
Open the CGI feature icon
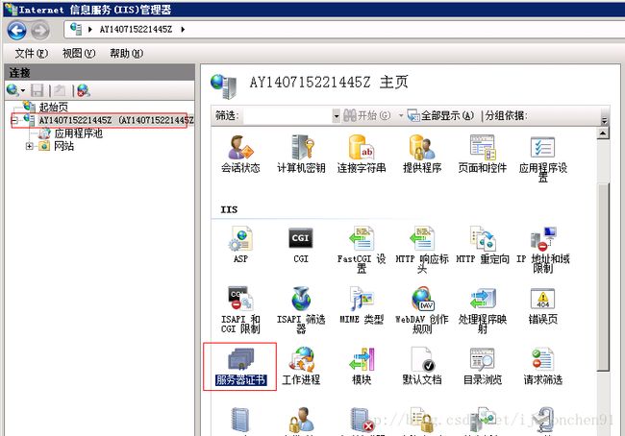click(301, 245)
